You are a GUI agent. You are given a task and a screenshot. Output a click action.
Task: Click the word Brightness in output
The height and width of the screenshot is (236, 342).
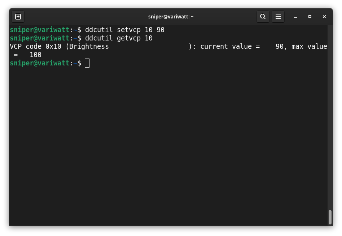click(89, 46)
